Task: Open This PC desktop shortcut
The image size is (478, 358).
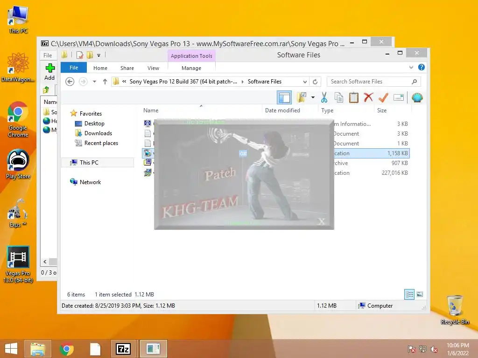Action: click(18, 19)
